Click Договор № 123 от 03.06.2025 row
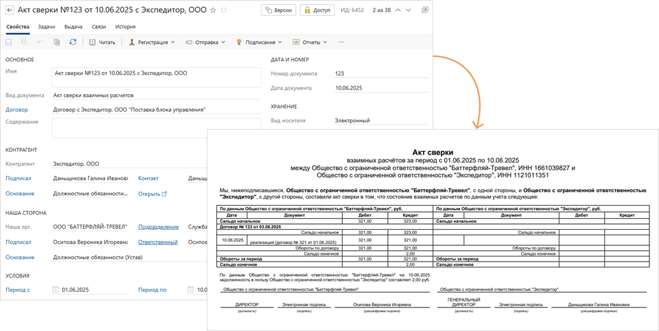The width and height of the screenshot is (659, 331). coord(325,227)
